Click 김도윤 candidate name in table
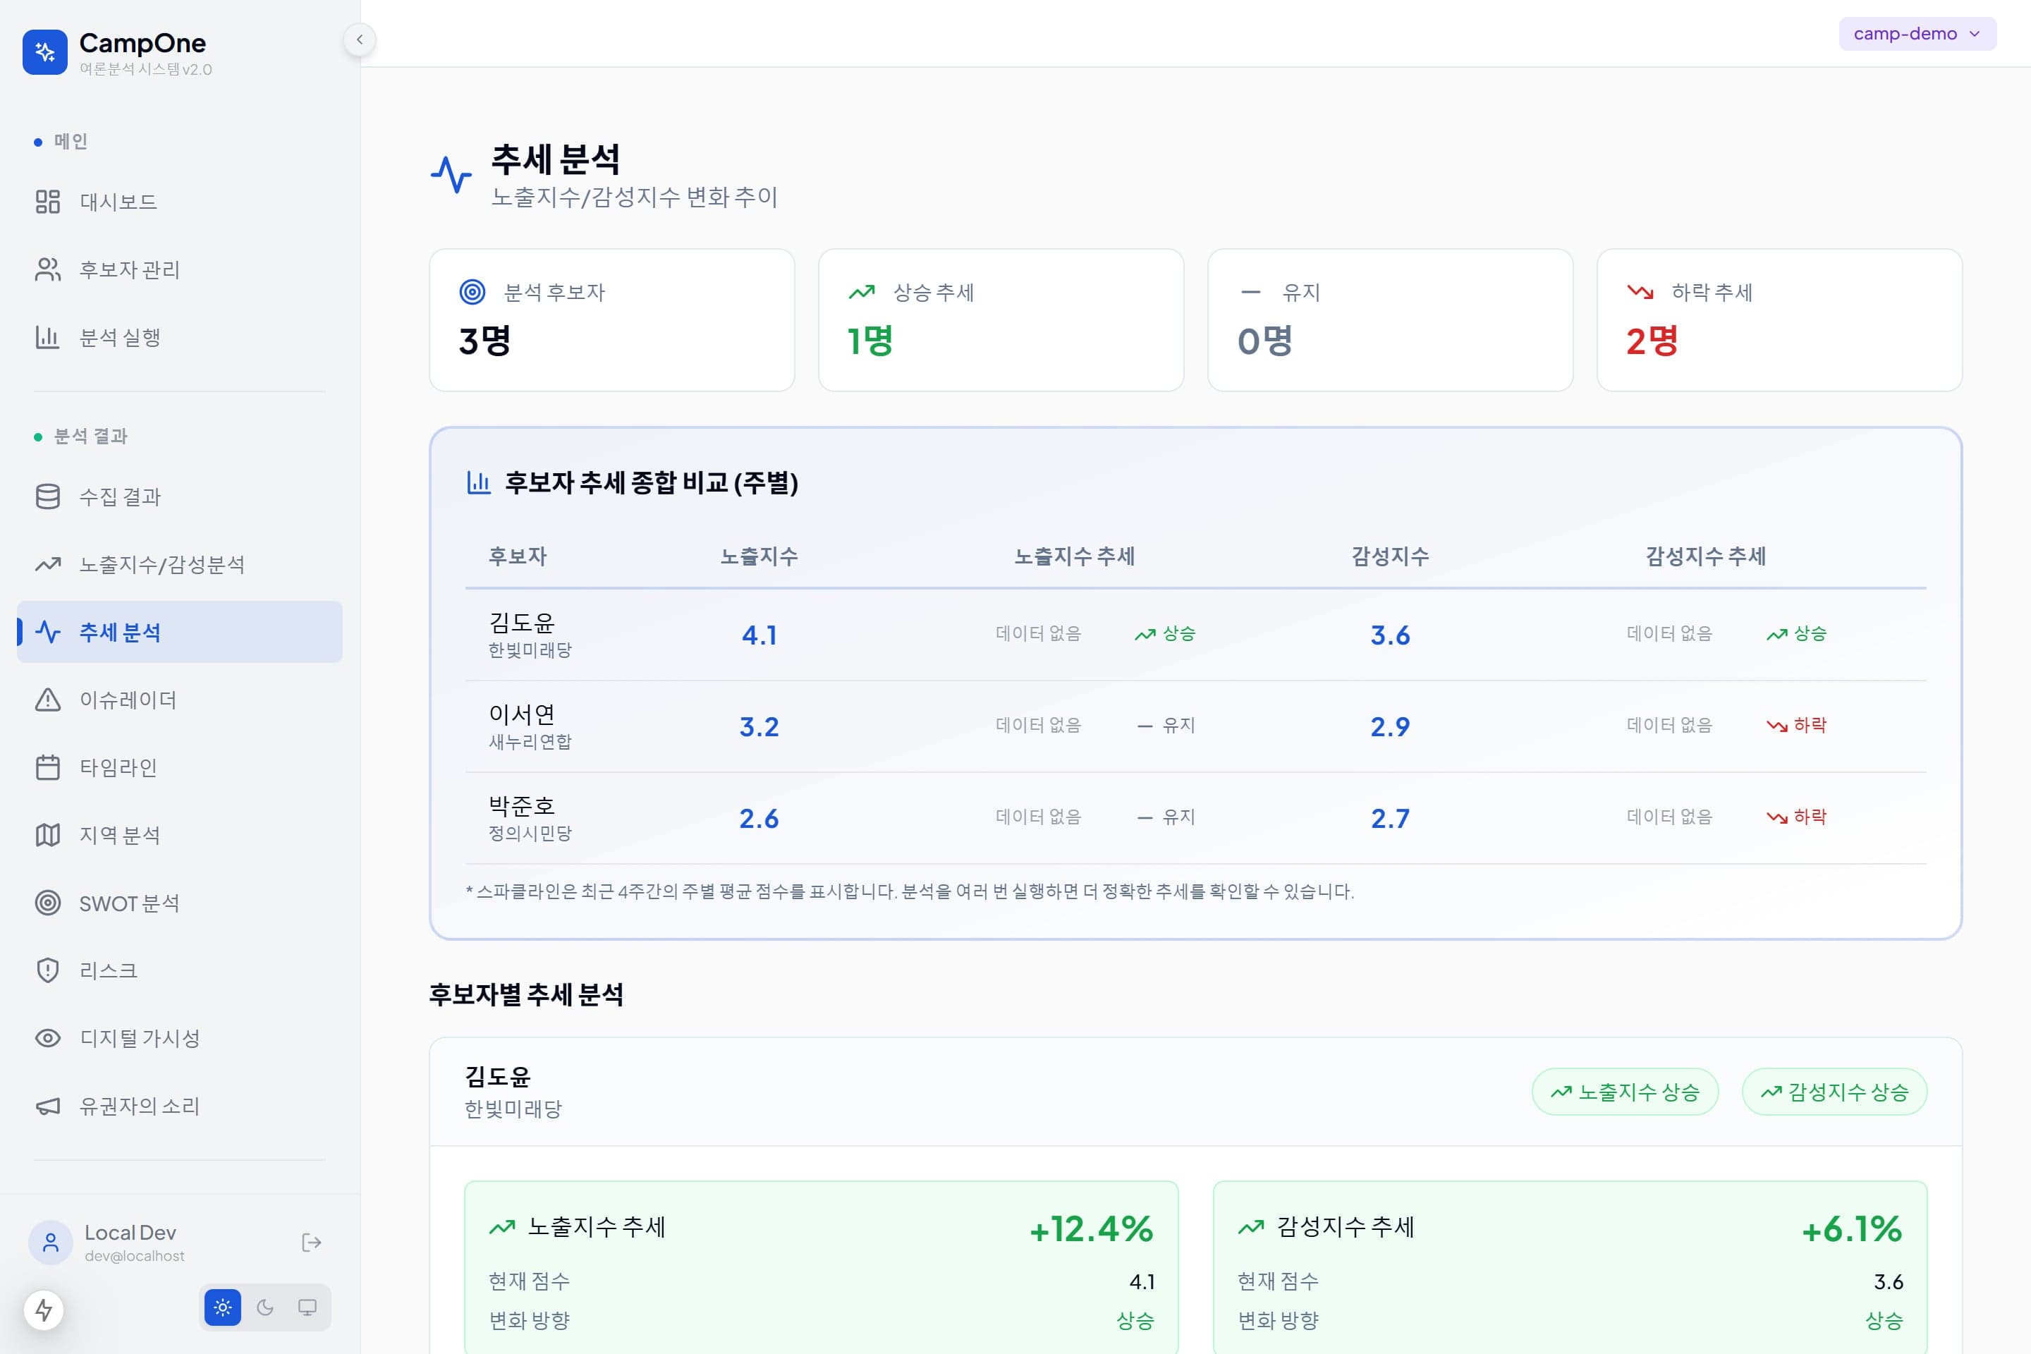The height and width of the screenshot is (1354, 2031). pos(522,622)
